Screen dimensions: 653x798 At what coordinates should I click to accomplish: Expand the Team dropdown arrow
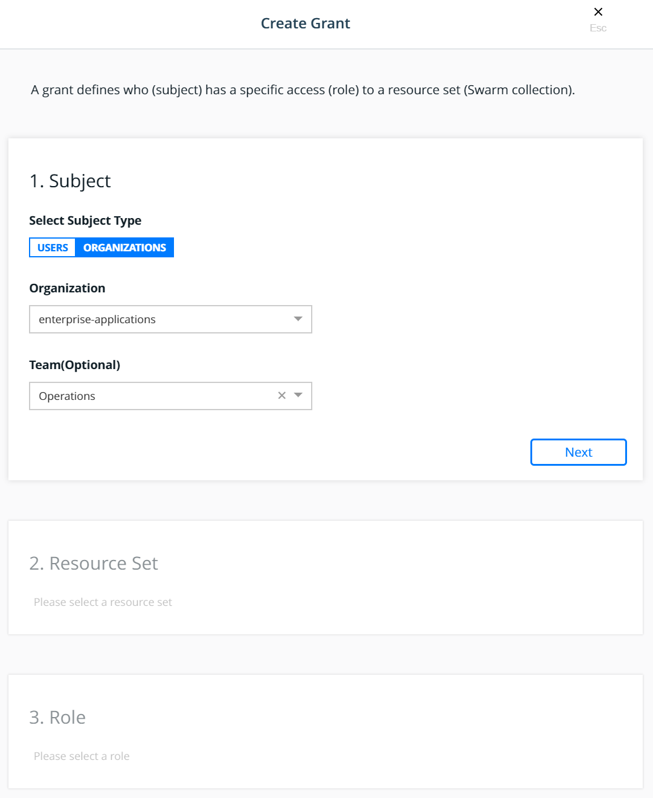tap(298, 396)
